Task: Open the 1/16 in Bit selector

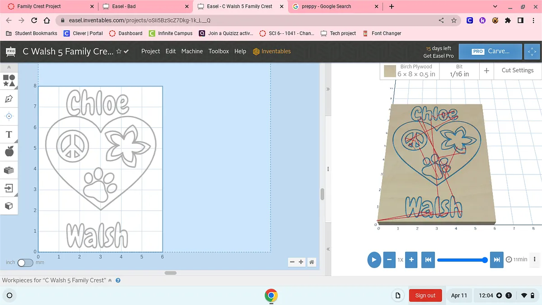Action: 459,70
